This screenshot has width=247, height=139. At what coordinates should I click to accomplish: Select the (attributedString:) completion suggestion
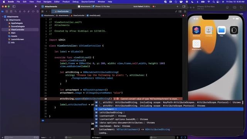pyautogui.click(x=169, y=112)
